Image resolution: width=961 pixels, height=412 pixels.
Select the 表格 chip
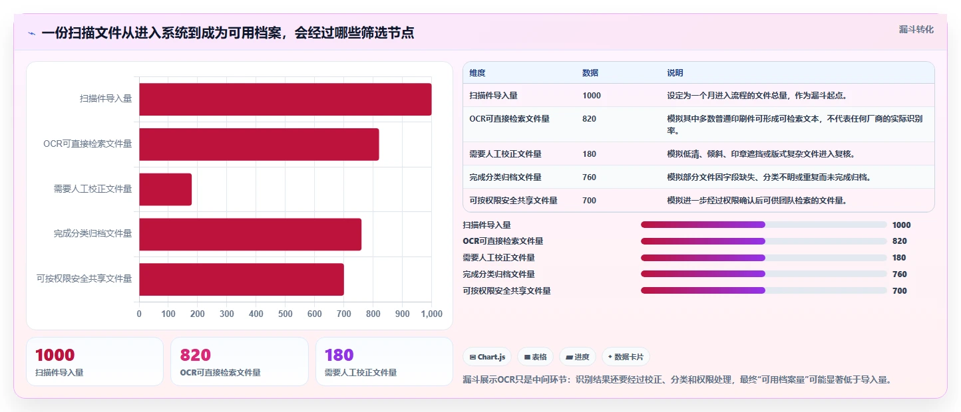(535, 357)
